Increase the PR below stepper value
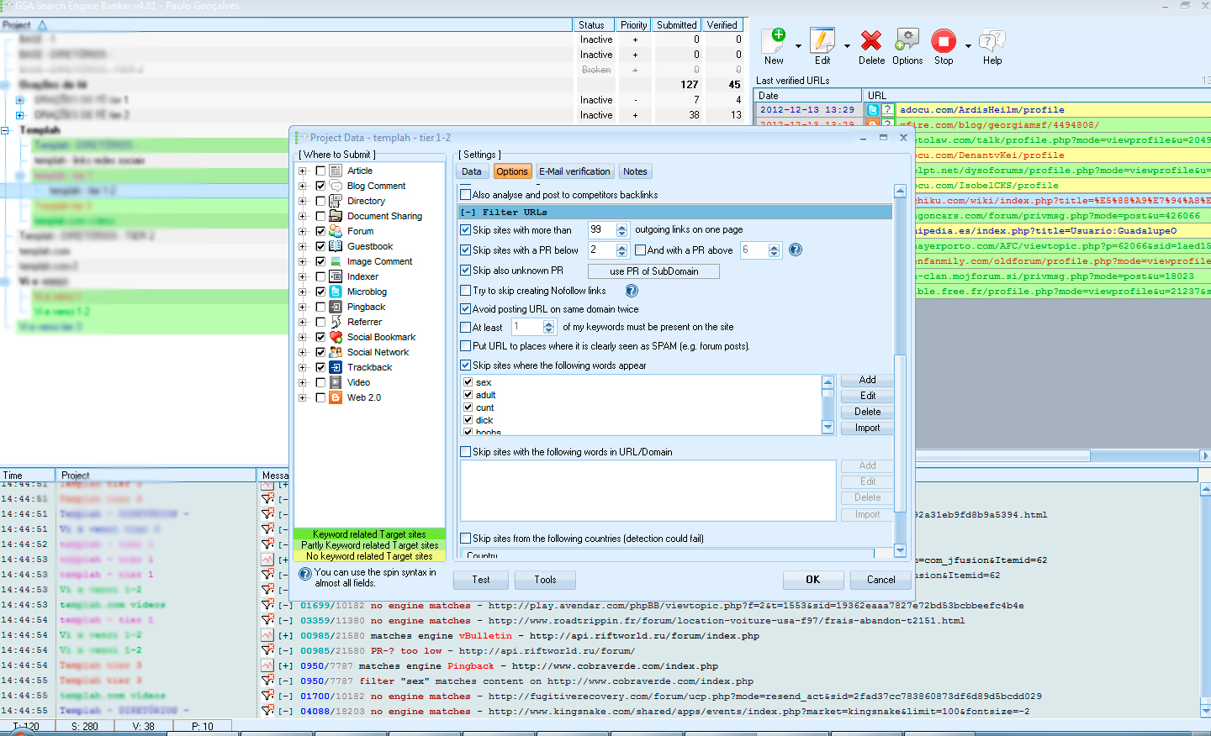The height and width of the screenshot is (736, 1211). tap(622, 246)
